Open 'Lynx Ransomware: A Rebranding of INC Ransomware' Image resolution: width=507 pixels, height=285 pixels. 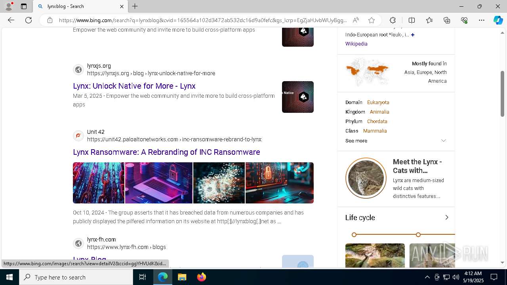[x=166, y=152]
